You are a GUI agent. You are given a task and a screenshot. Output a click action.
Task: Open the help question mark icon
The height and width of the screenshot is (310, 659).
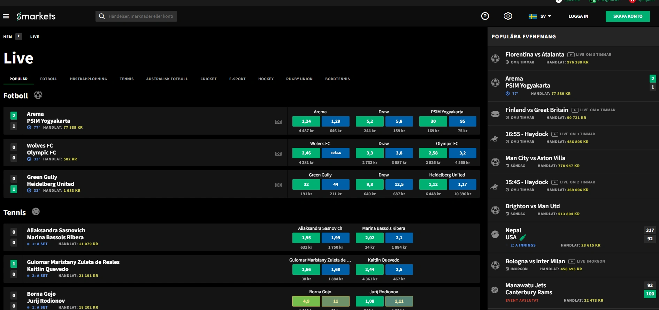tap(485, 16)
